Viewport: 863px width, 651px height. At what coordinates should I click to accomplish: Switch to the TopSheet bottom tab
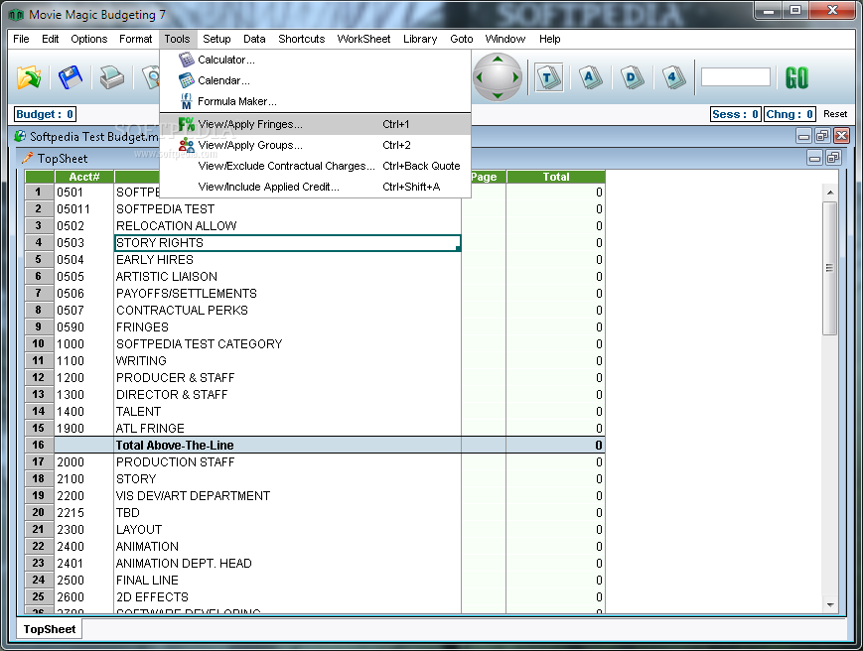(50, 629)
